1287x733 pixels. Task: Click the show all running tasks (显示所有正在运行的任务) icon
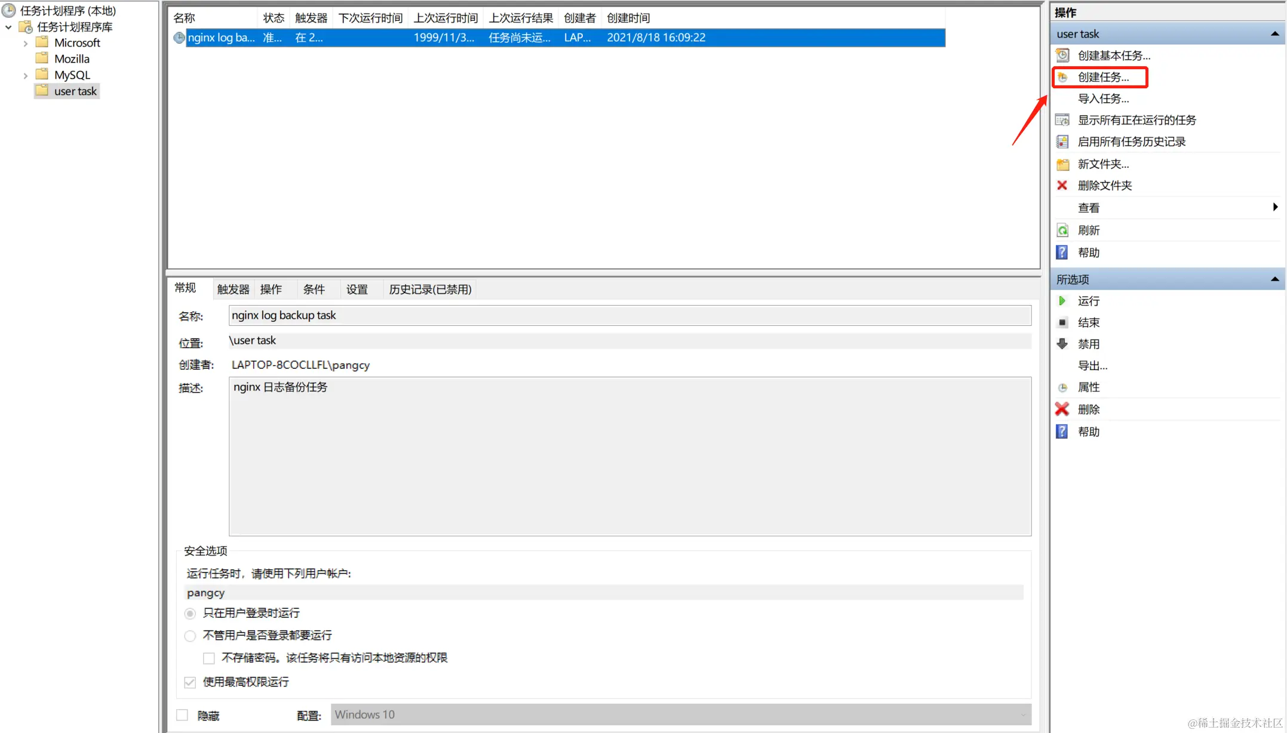click(x=1062, y=120)
